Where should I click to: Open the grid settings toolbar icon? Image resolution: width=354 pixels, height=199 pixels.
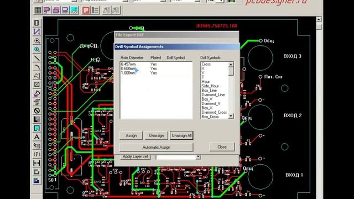38,10
